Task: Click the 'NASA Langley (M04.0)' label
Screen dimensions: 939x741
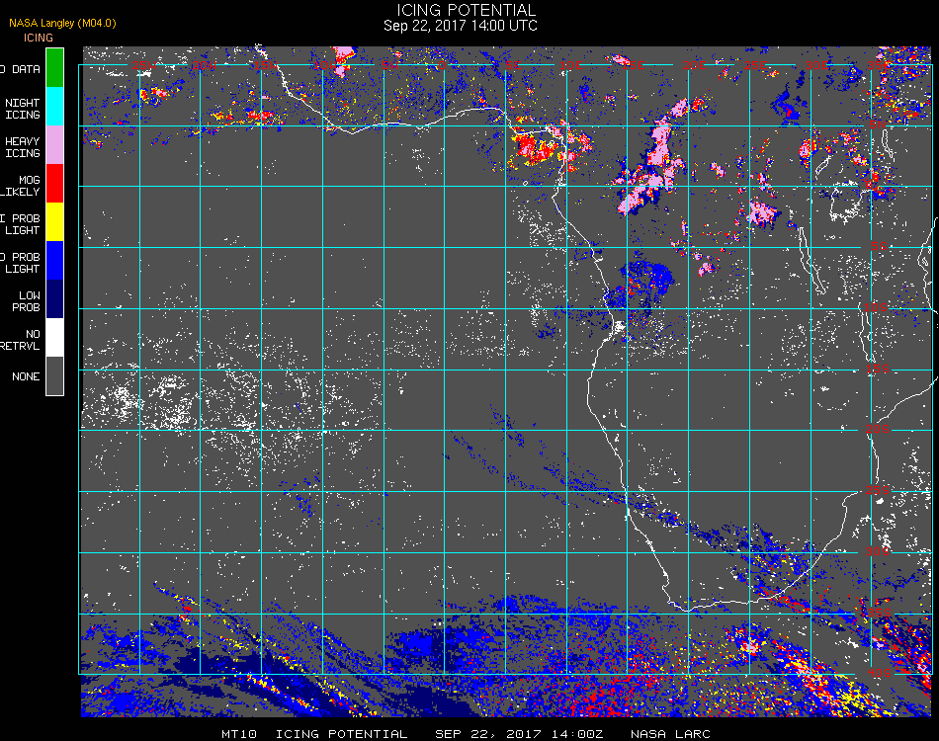Action: 62,23
